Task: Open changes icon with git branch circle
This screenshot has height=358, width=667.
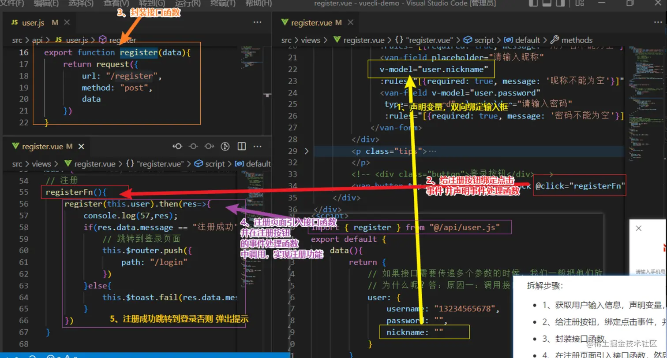Action: 225,146
